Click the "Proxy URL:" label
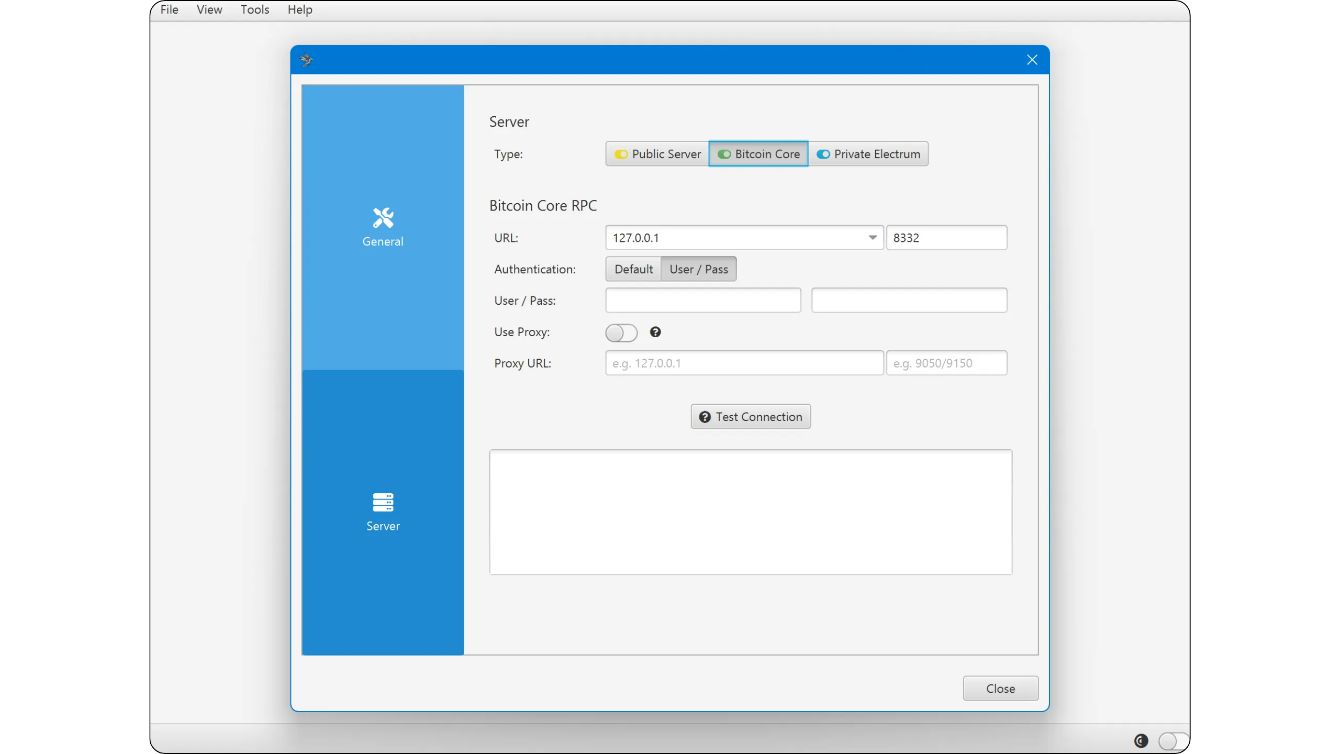The height and width of the screenshot is (754, 1340). (x=522, y=363)
